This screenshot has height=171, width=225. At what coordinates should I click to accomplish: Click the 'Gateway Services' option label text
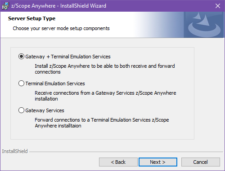(45, 110)
